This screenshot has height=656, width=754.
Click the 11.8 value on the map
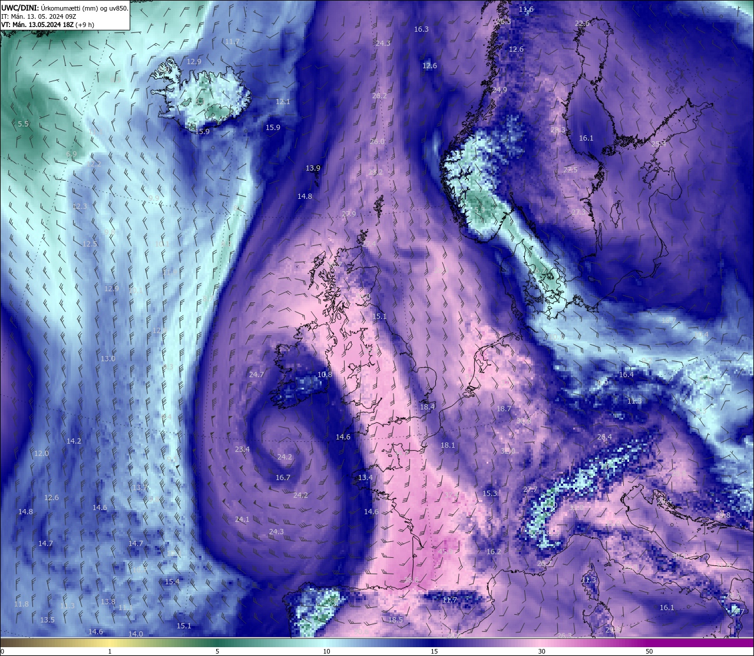click(21, 604)
